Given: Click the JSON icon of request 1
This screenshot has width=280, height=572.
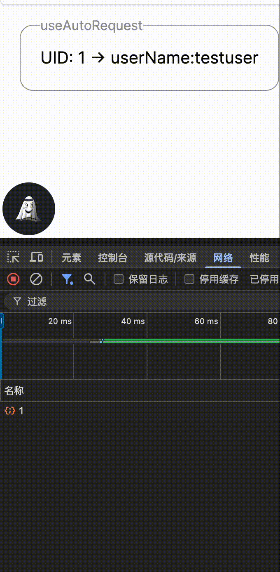Looking at the screenshot, I should 10,411.
